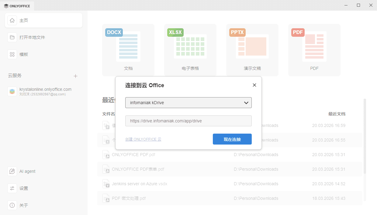The image size is (377, 215).
Task: Click the recent files vertical scrollbar
Action: (x=365, y=136)
